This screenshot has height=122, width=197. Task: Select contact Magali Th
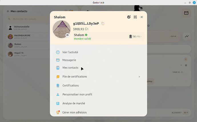point(28,54)
